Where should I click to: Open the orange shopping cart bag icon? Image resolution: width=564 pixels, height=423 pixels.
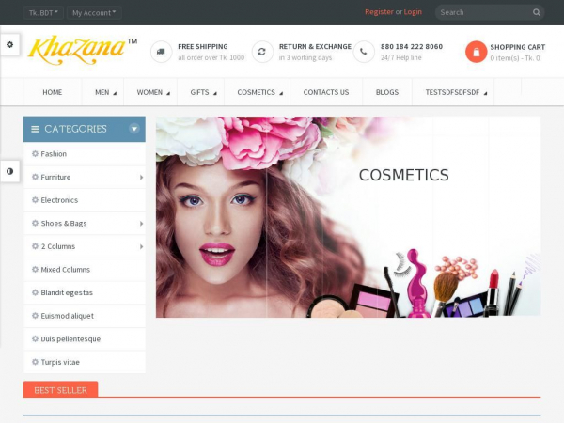pos(476,52)
